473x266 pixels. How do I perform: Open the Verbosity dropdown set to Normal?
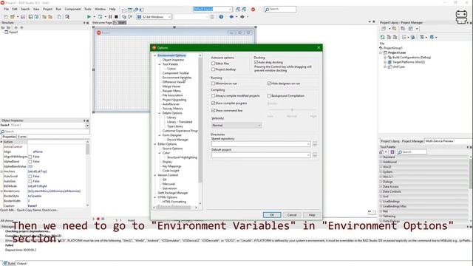click(x=236, y=125)
